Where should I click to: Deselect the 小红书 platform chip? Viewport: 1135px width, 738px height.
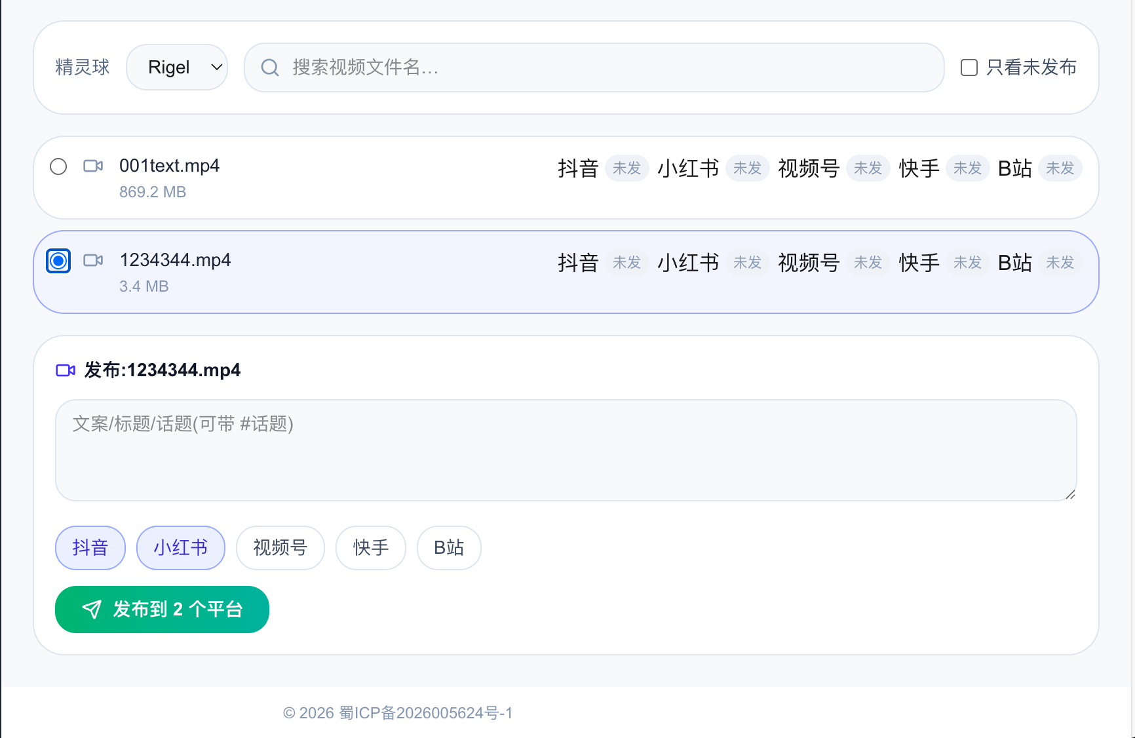click(x=181, y=548)
